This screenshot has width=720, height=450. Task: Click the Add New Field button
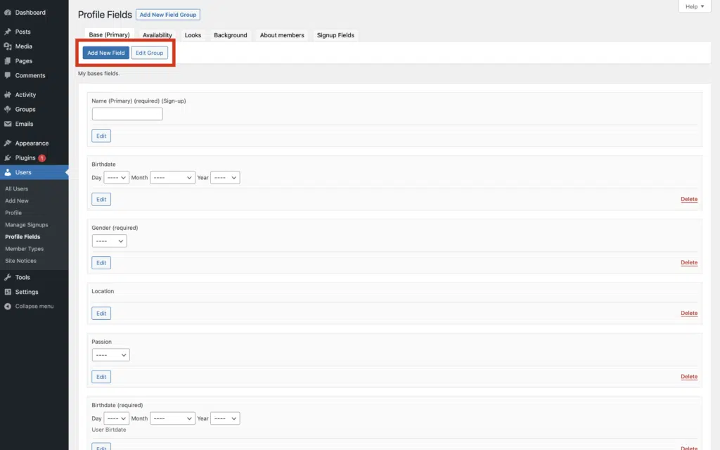[x=106, y=53]
